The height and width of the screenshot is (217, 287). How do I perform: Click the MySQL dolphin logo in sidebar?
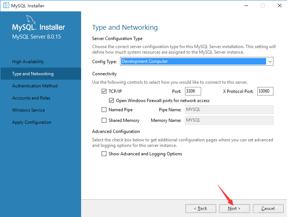pos(30,19)
